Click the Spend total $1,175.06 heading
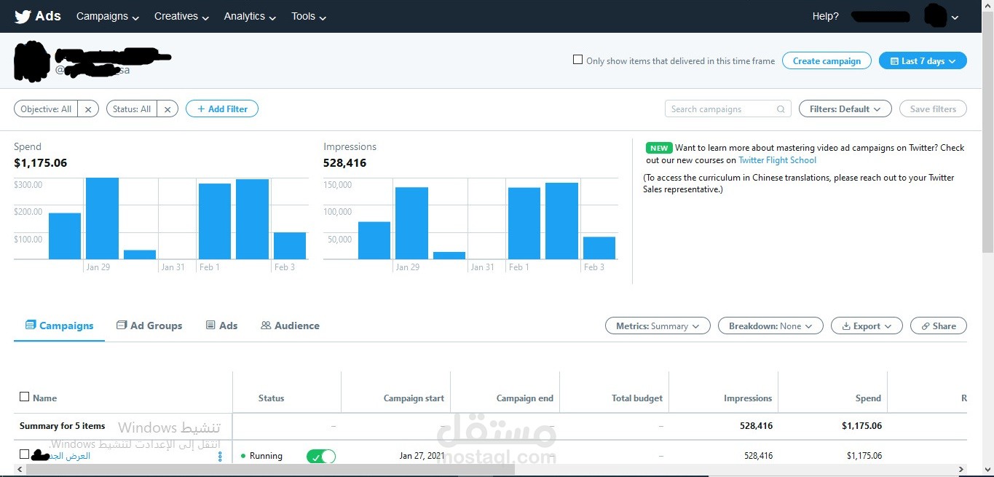 coord(40,163)
